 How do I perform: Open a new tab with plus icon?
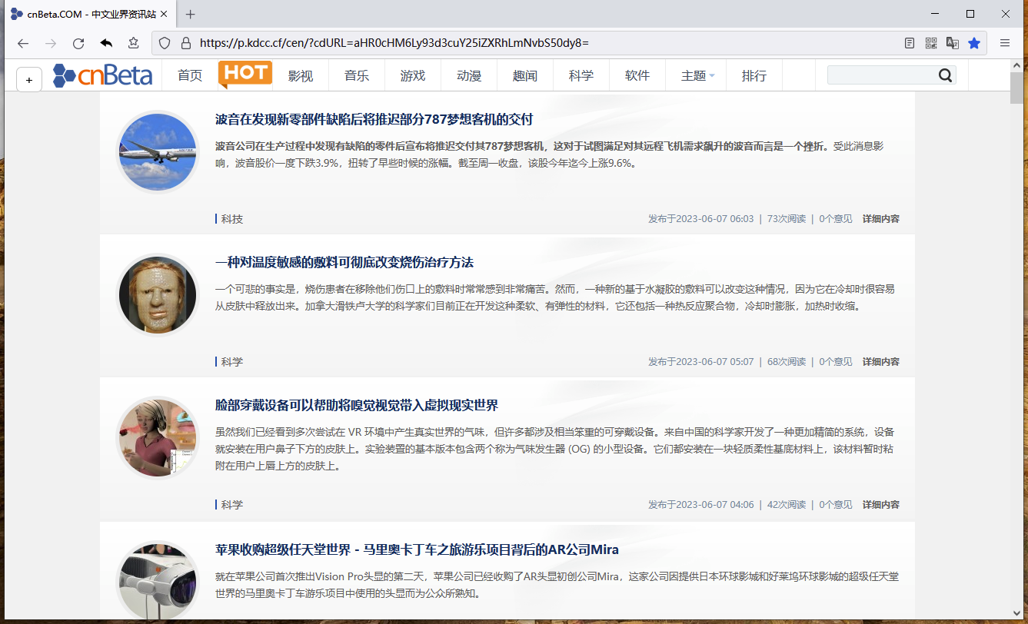(x=191, y=14)
